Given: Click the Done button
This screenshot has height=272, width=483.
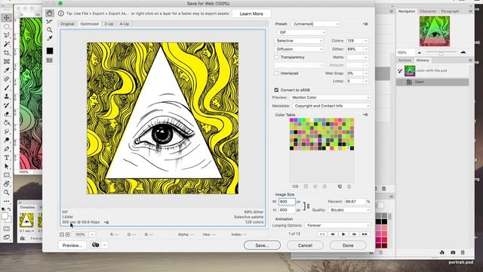Looking at the screenshot, I should click(x=348, y=245).
